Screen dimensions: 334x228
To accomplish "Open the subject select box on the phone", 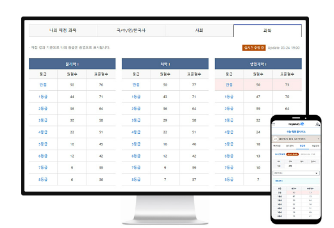I will tap(296, 173).
